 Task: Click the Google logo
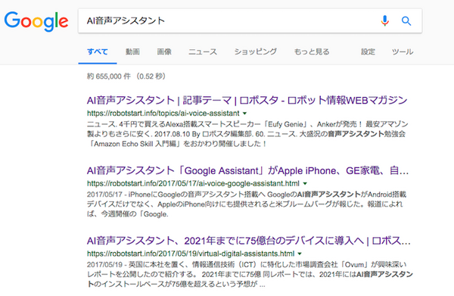click(36, 21)
